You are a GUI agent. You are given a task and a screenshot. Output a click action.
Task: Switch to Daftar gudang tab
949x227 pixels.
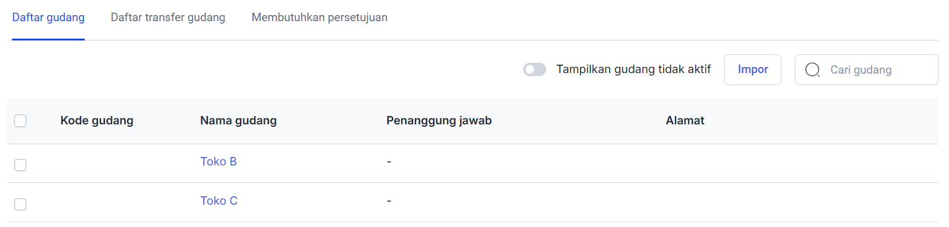pos(48,18)
